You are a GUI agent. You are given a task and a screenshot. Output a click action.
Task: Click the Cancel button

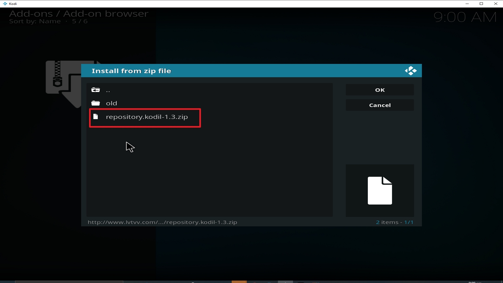[x=380, y=105]
